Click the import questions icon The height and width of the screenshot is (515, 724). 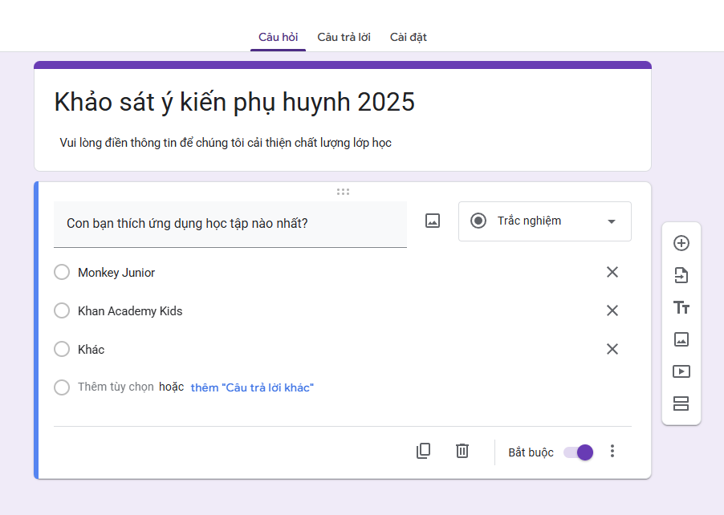click(681, 275)
